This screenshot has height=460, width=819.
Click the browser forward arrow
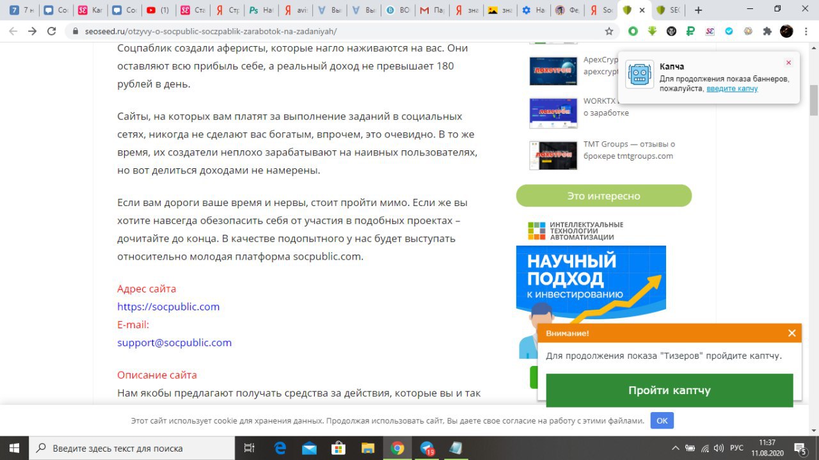click(x=33, y=31)
